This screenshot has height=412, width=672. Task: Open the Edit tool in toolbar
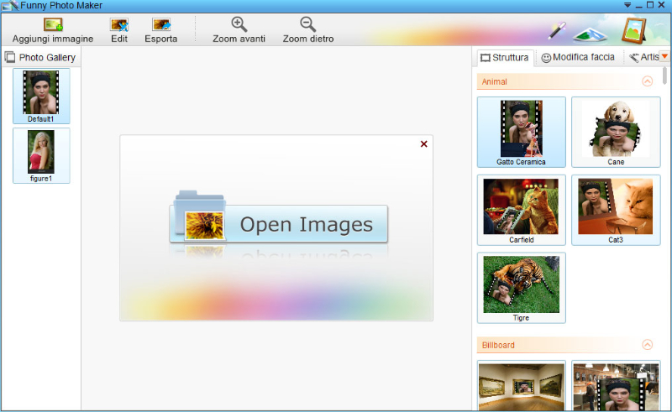click(x=119, y=26)
